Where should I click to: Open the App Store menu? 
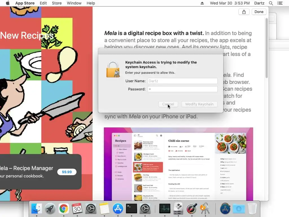pyautogui.click(x=25, y=3)
